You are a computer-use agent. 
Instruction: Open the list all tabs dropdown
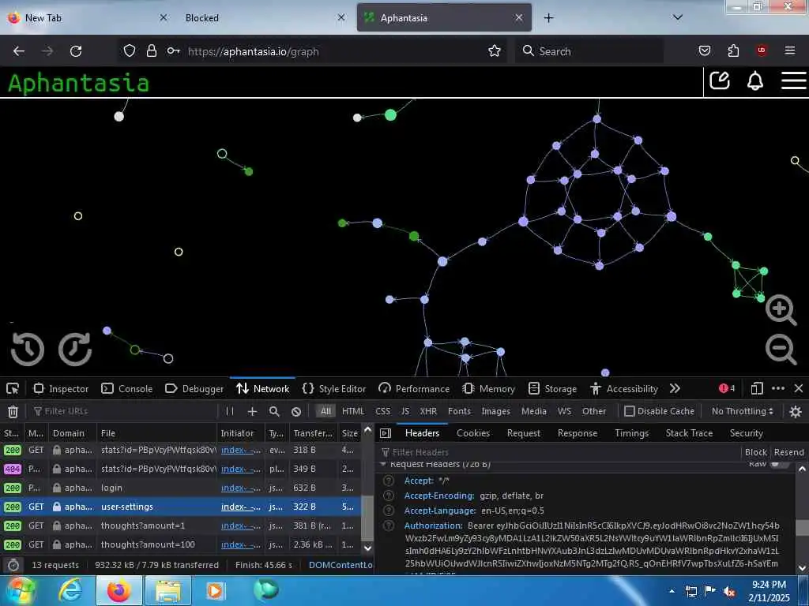(x=678, y=17)
